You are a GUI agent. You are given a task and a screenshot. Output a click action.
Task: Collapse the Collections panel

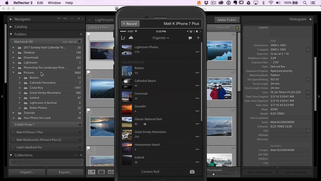pyautogui.click(x=11, y=155)
